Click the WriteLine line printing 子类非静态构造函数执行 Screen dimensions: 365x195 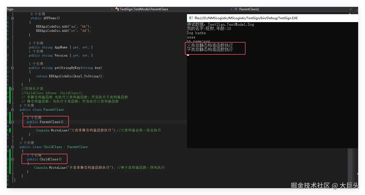click(x=74, y=168)
